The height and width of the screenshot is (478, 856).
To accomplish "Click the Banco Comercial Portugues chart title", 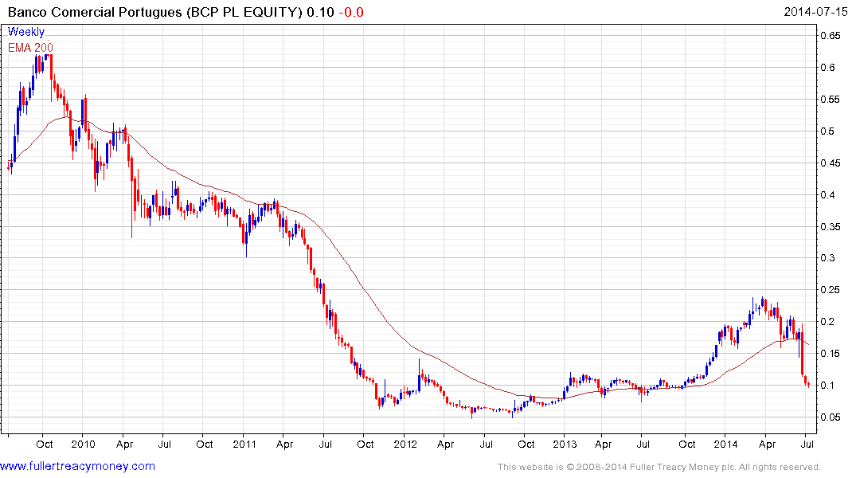I will point(154,12).
